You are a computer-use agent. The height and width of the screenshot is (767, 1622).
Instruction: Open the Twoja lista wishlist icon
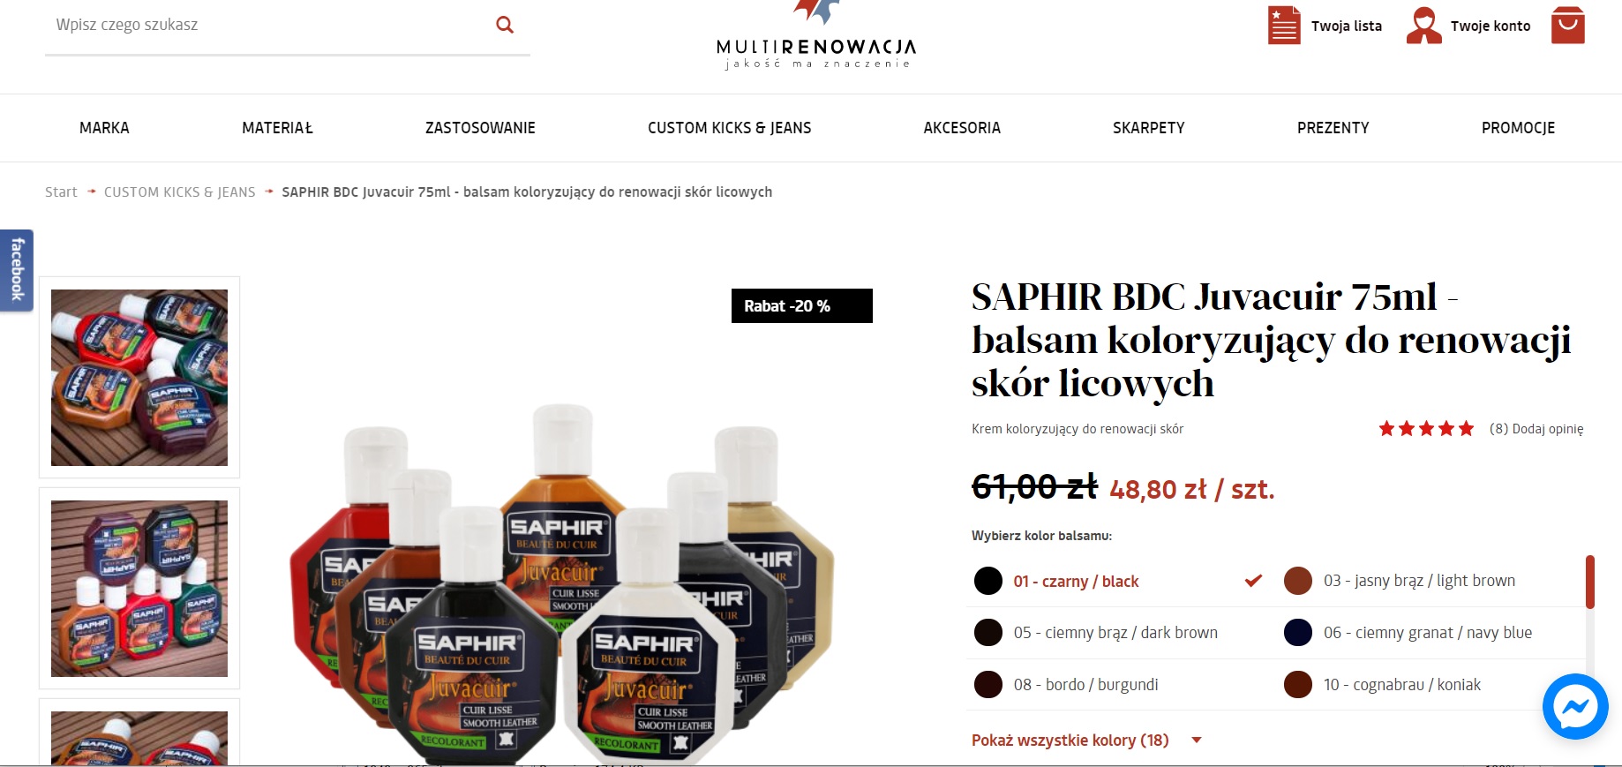(x=1284, y=25)
